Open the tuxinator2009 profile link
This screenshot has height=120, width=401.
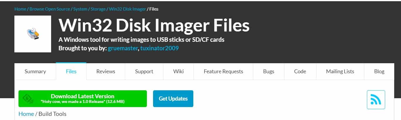click(159, 48)
